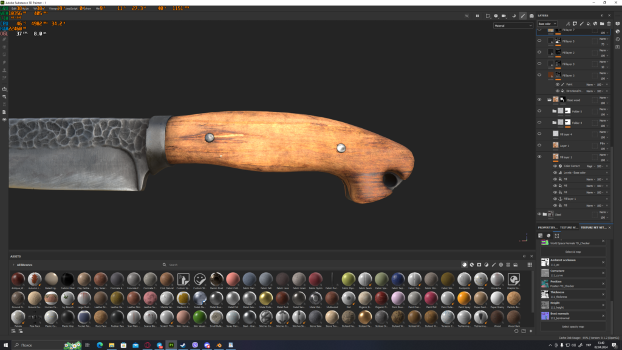
Task: Filter assets by materials icon
Action: coord(465,265)
